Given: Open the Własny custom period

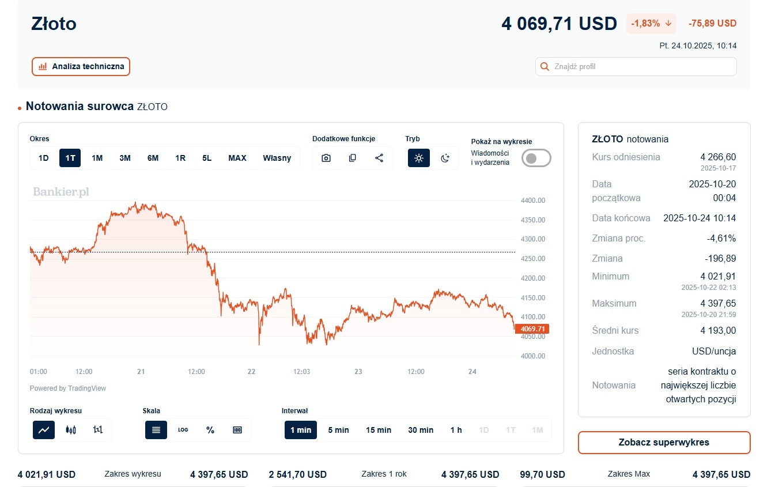Looking at the screenshot, I should coord(277,158).
